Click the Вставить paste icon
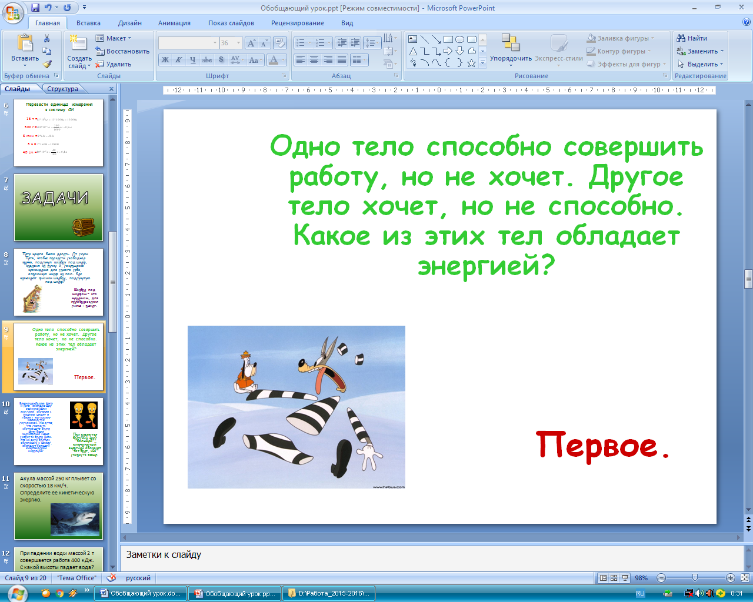This screenshot has width=753, height=602. 25,43
